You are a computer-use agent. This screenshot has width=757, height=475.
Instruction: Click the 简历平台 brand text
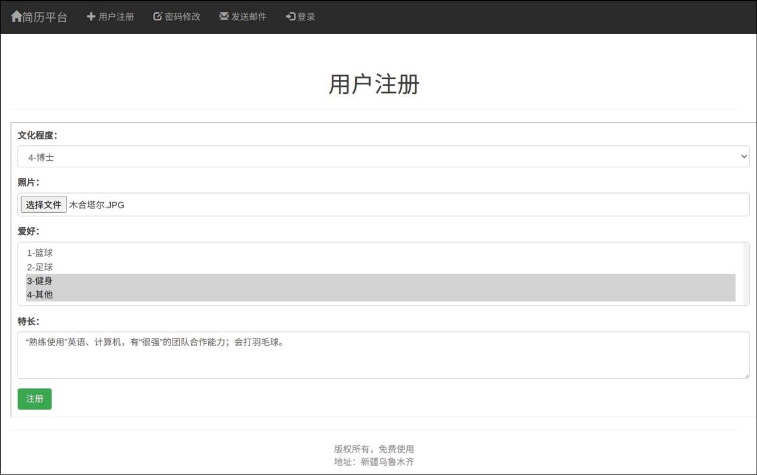click(x=45, y=17)
